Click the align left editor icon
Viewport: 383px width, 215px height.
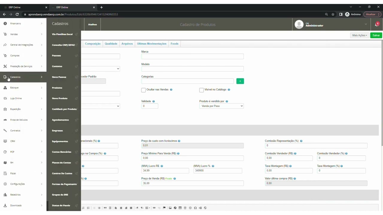pos(116,208)
